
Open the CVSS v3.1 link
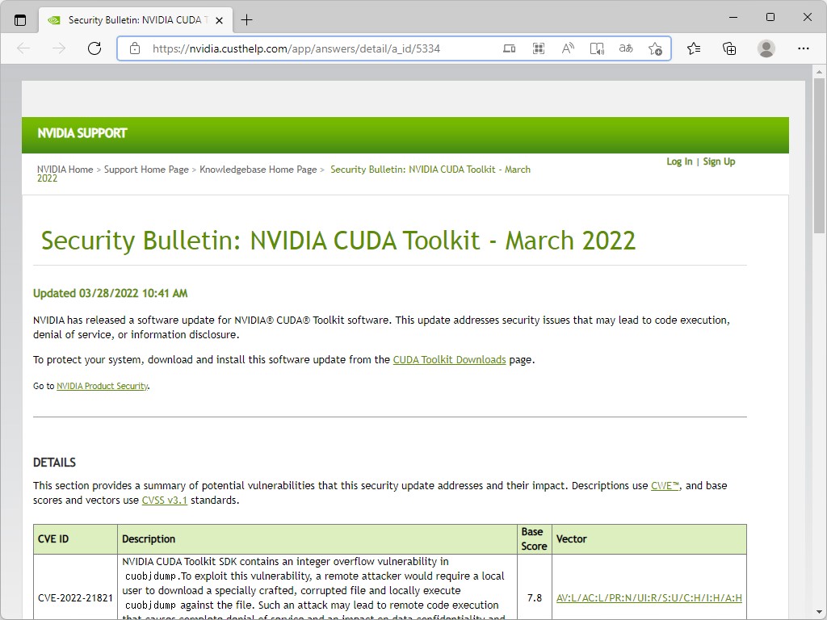(x=165, y=501)
